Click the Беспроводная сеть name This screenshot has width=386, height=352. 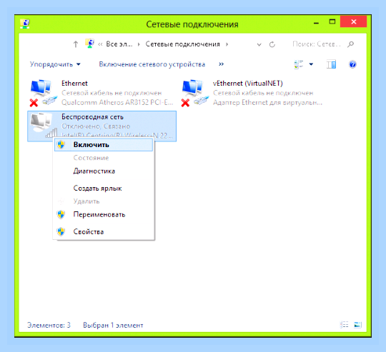[x=92, y=117]
